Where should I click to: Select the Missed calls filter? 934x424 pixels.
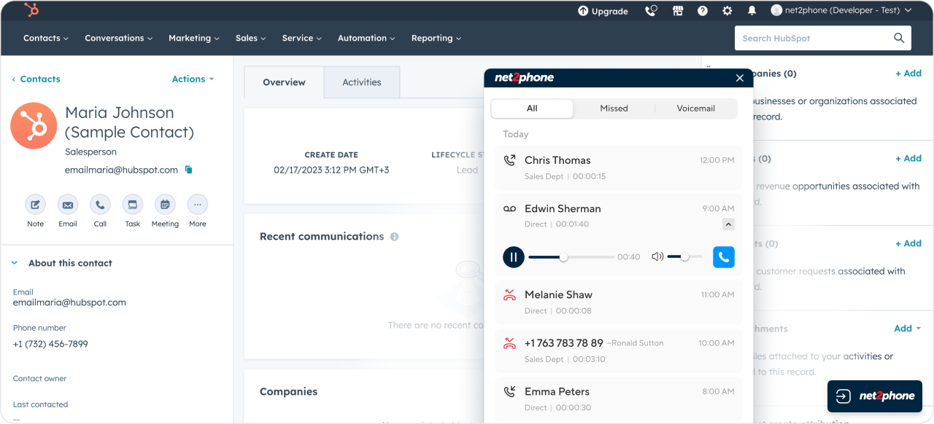tap(614, 109)
